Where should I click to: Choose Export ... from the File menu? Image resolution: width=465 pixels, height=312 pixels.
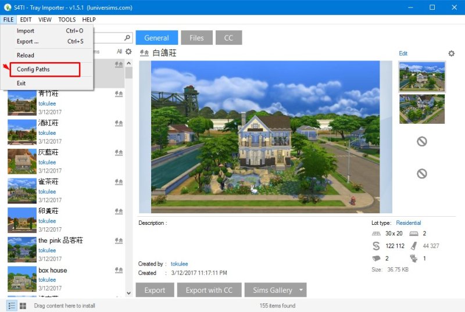pyautogui.click(x=47, y=41)
